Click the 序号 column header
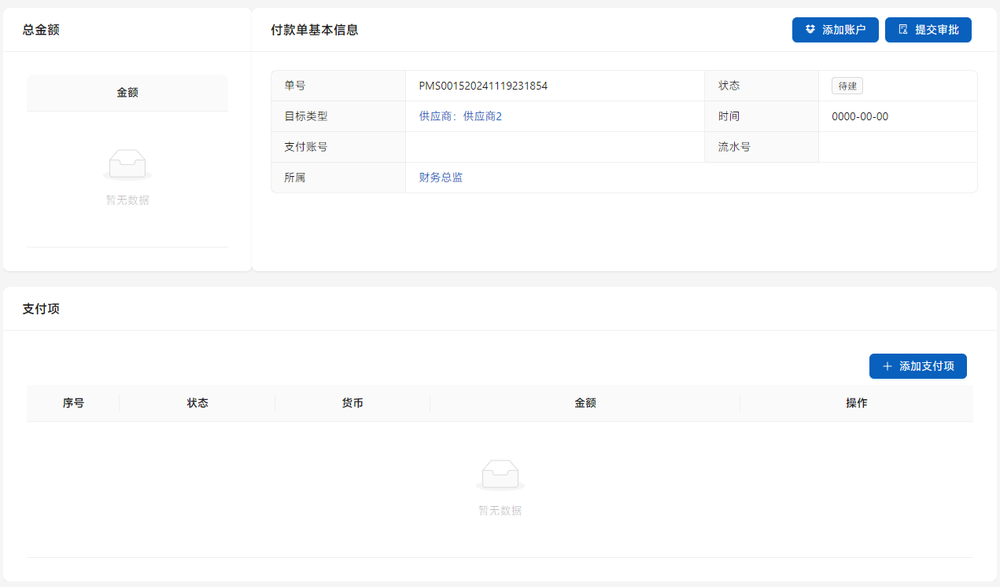1000x587 pixels. [x=73, y=403]
